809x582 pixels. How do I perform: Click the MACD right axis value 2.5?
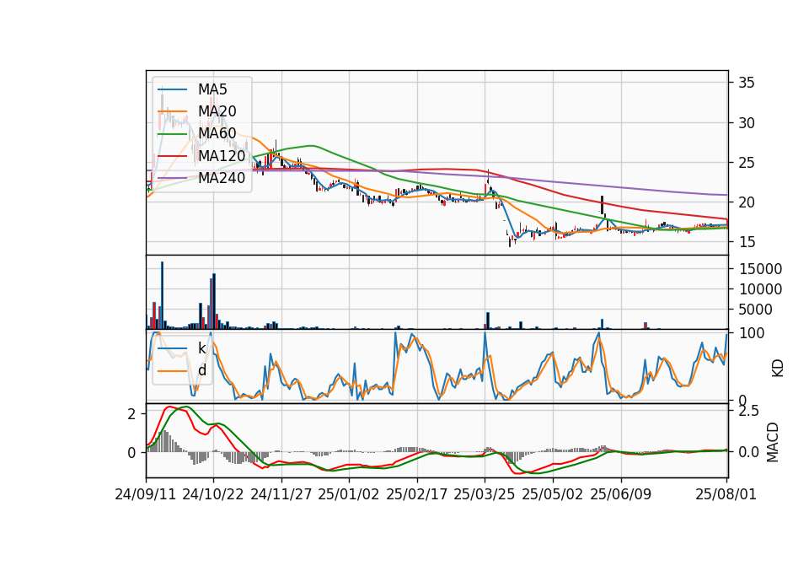pos(749,411)
